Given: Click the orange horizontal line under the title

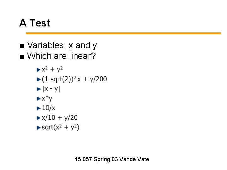Looking at the screenshot, I should [123, 33].
